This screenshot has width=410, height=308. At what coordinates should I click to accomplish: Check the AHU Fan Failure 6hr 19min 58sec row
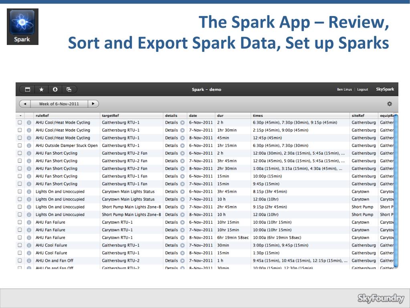[x=20, y=238]
